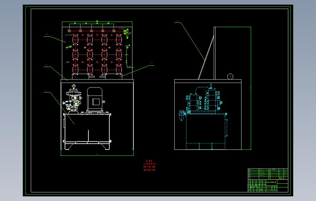Click the round handwheel atop the valve stack
The height and width of the screenshot is (201, 316).
pyautogui.click(x=74, y=87)
